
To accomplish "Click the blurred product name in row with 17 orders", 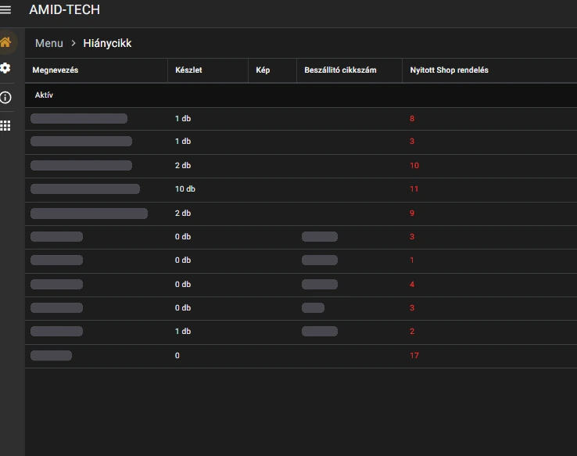I will (x=51, y=356).
